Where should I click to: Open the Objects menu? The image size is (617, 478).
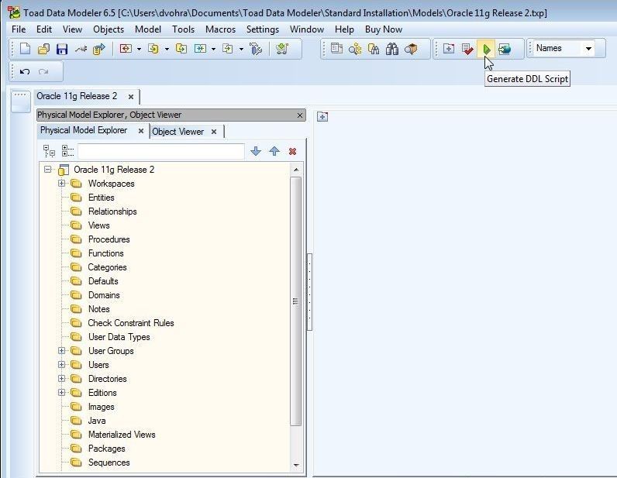coord(109,29)
